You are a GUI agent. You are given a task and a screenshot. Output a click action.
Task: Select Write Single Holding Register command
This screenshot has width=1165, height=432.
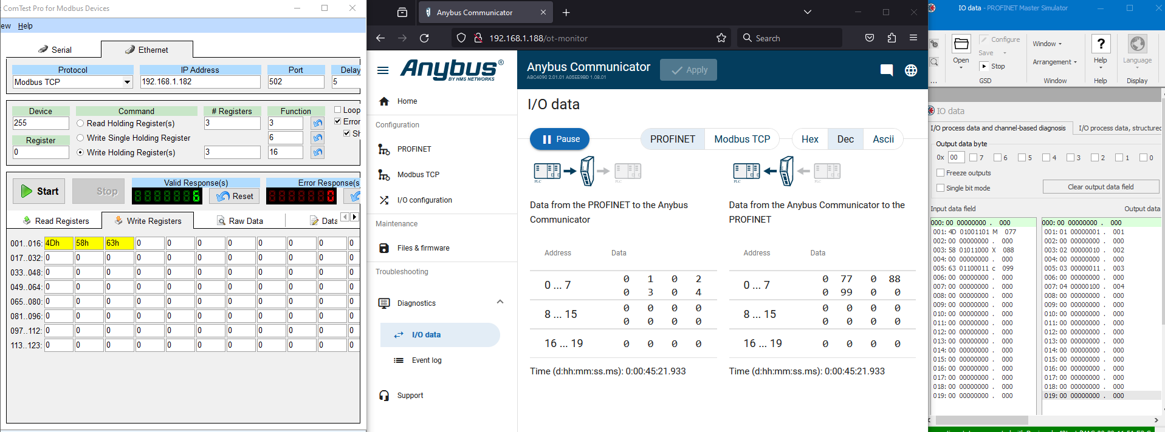pos(80,138)
